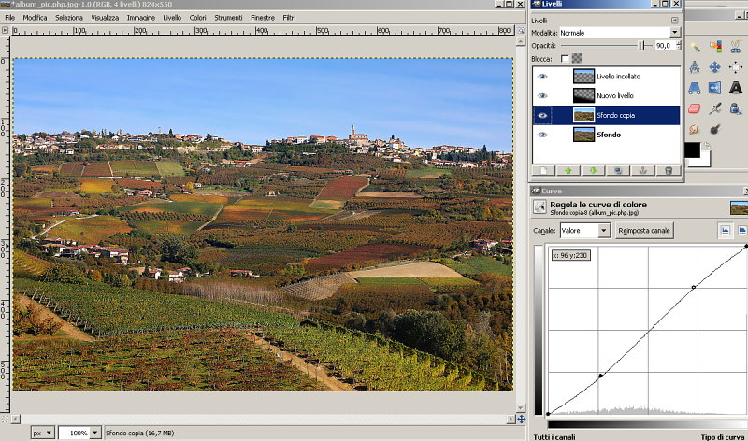
Task: Delete layer using the trash icon
Action: [669, 170]
